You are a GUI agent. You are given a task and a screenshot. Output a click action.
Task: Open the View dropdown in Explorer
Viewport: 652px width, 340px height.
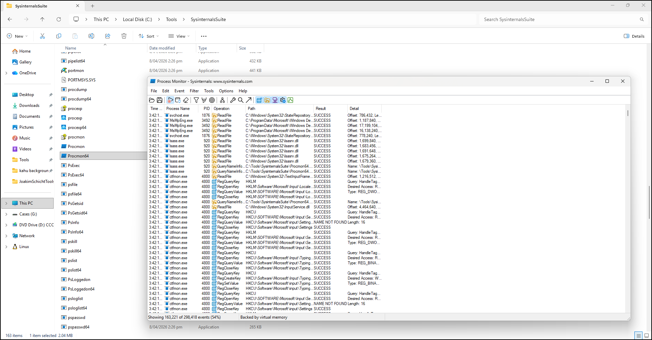click(x=179, y=36)
